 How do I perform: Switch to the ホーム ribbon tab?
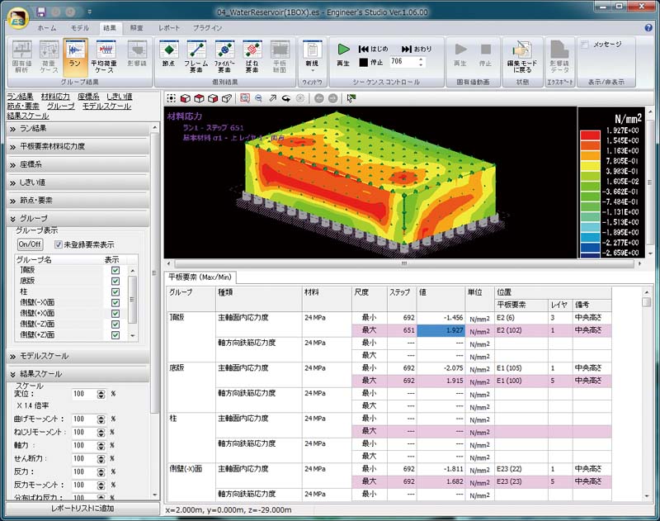point(47,28)
